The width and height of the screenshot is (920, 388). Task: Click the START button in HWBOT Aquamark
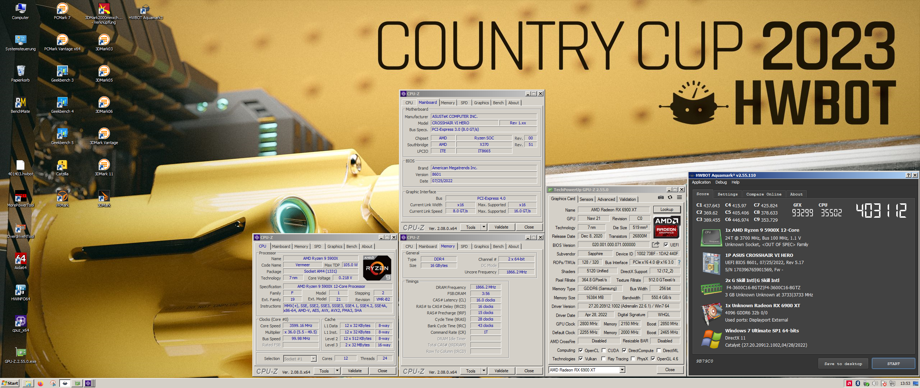click(x=893, y=364)
